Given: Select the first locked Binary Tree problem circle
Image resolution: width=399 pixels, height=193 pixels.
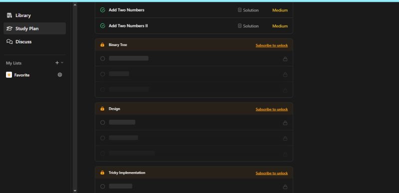Looking at the screenshot, I should tap(103, 58).
